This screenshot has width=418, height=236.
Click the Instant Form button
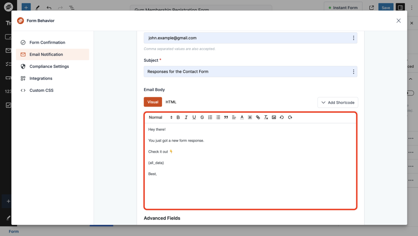(342, 8)
